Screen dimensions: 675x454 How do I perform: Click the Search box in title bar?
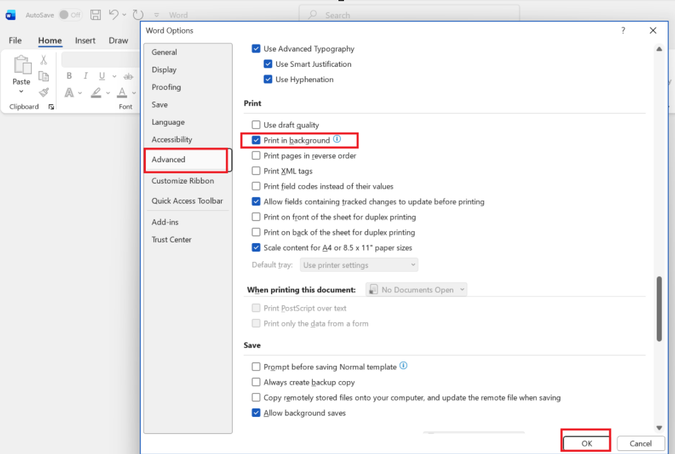(409, 15)
